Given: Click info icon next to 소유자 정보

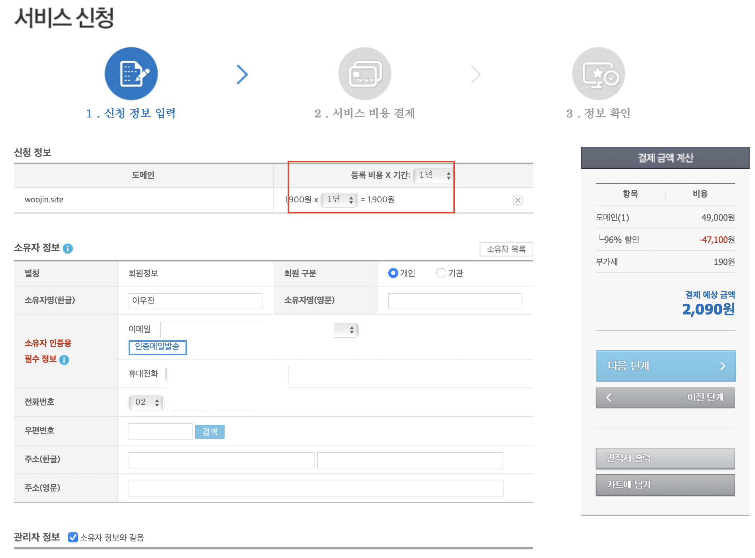Looking at the screenshot, I should [x=68, y=248].
